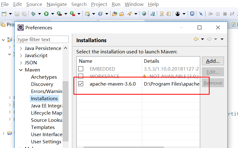Click the New Java class icon

coord(100,14)
